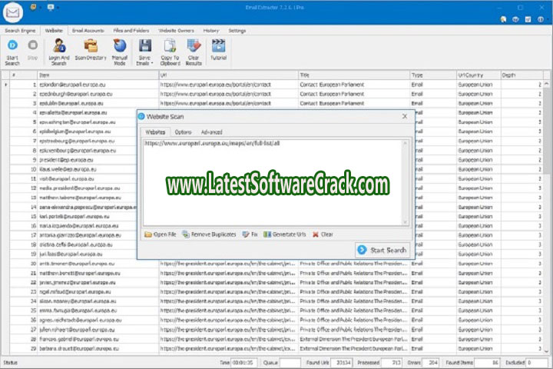Click Generate Urls in dialog
Image resolution: width=553 pixels, height=369 pixels.
(285, 234)
